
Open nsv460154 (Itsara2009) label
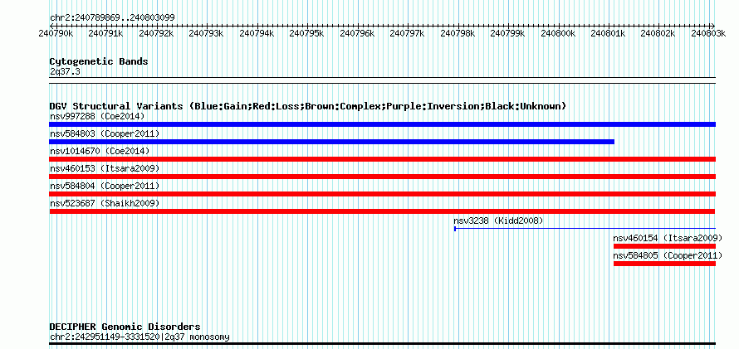pyautogui.click(x=668, y=238)
